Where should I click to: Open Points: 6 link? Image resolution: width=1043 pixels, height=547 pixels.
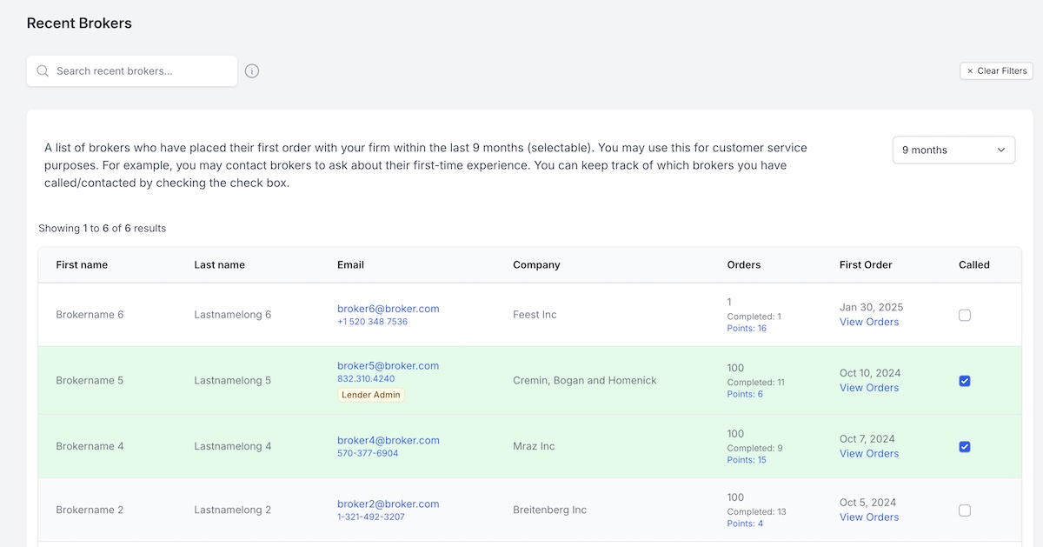pos(745,394)
